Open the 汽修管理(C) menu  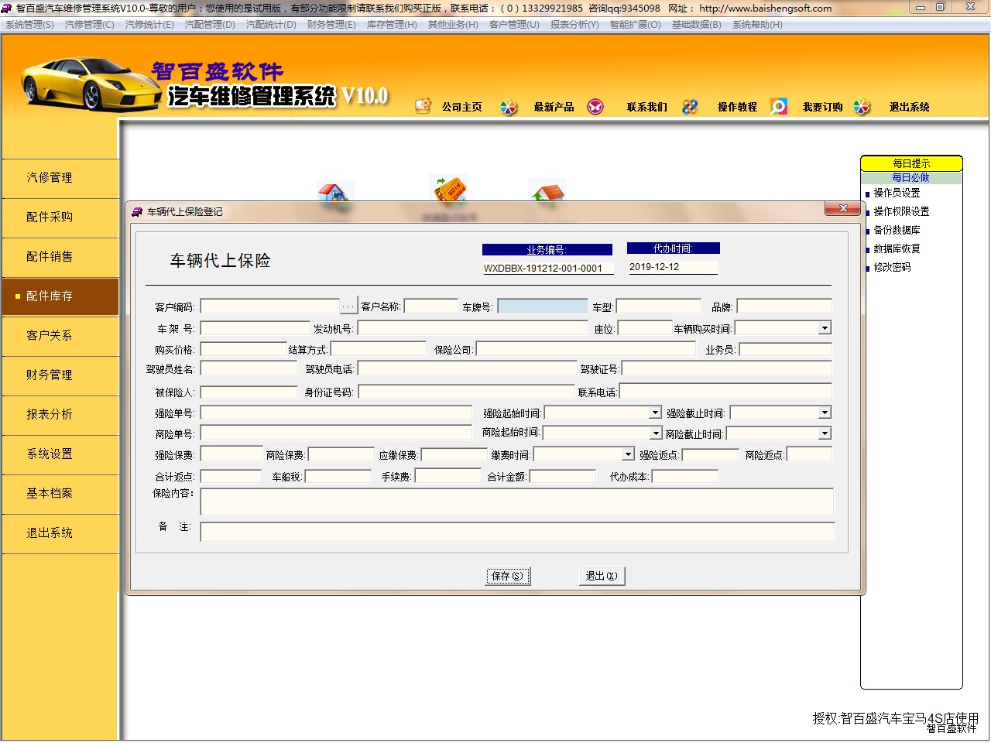pos(90,25)
